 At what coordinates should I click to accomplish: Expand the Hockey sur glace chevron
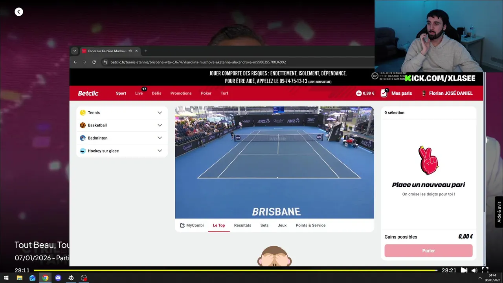(x=160, y=151)
